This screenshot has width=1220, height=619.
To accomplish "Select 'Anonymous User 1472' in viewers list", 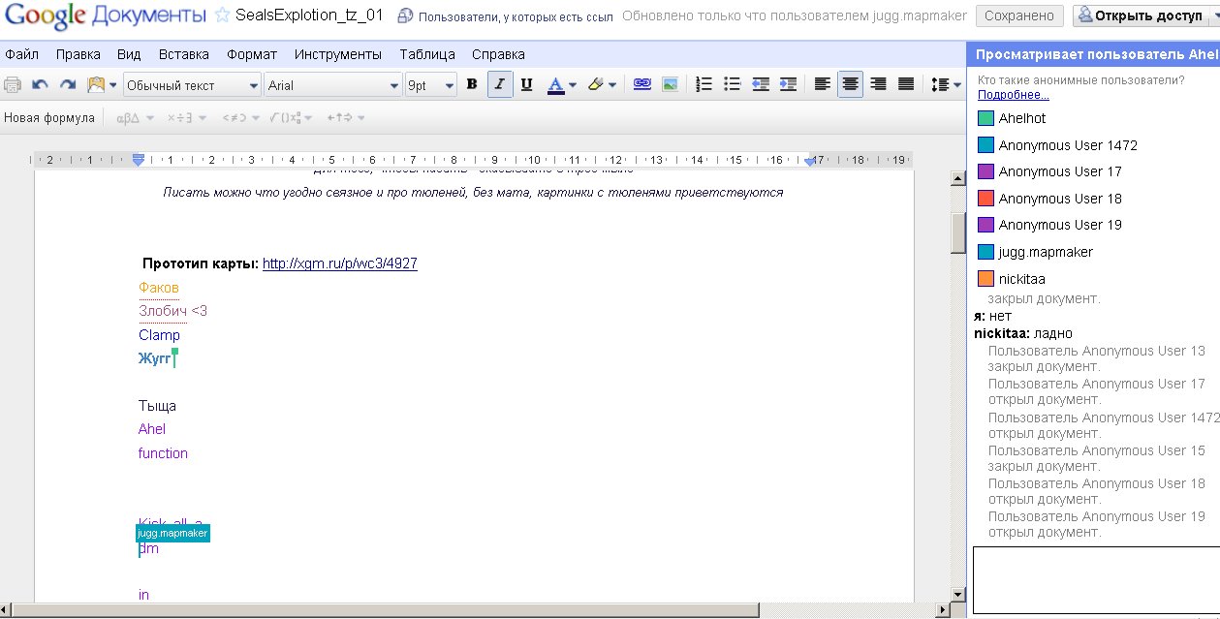I will pyautogui.click(x=1068, y=145).
